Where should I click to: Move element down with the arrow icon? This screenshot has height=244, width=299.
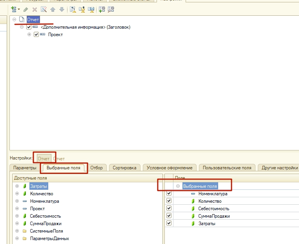pos(61,9)
